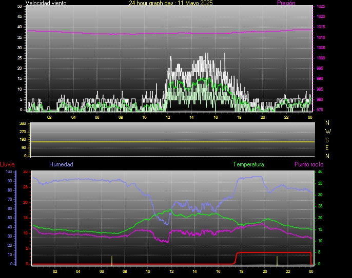The height and width of the screenshot is (278, 352).
Task: Click hour 18 under the humidity graph
Action: [241, 271]
